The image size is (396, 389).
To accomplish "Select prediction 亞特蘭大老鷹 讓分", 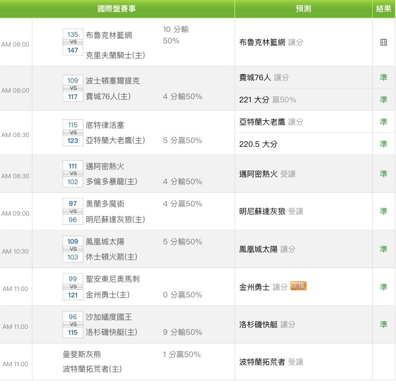I will (x=271, y=122).
